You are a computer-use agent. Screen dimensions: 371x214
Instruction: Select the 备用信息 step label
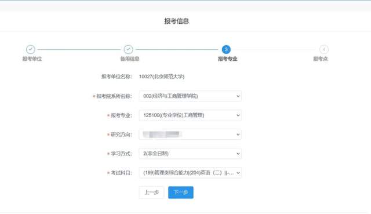(130, 59)
